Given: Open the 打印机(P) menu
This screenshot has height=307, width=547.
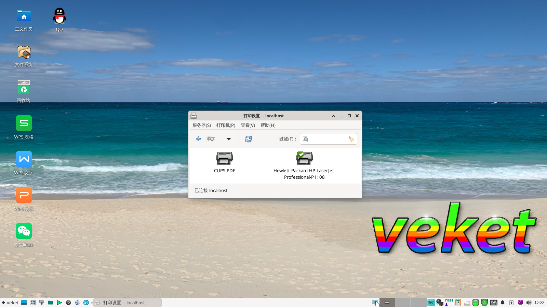Looking at the screenshot, I should [226, 125].
